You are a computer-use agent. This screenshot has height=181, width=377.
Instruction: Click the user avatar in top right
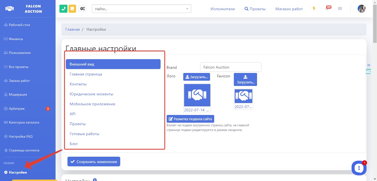pos(362,9)
